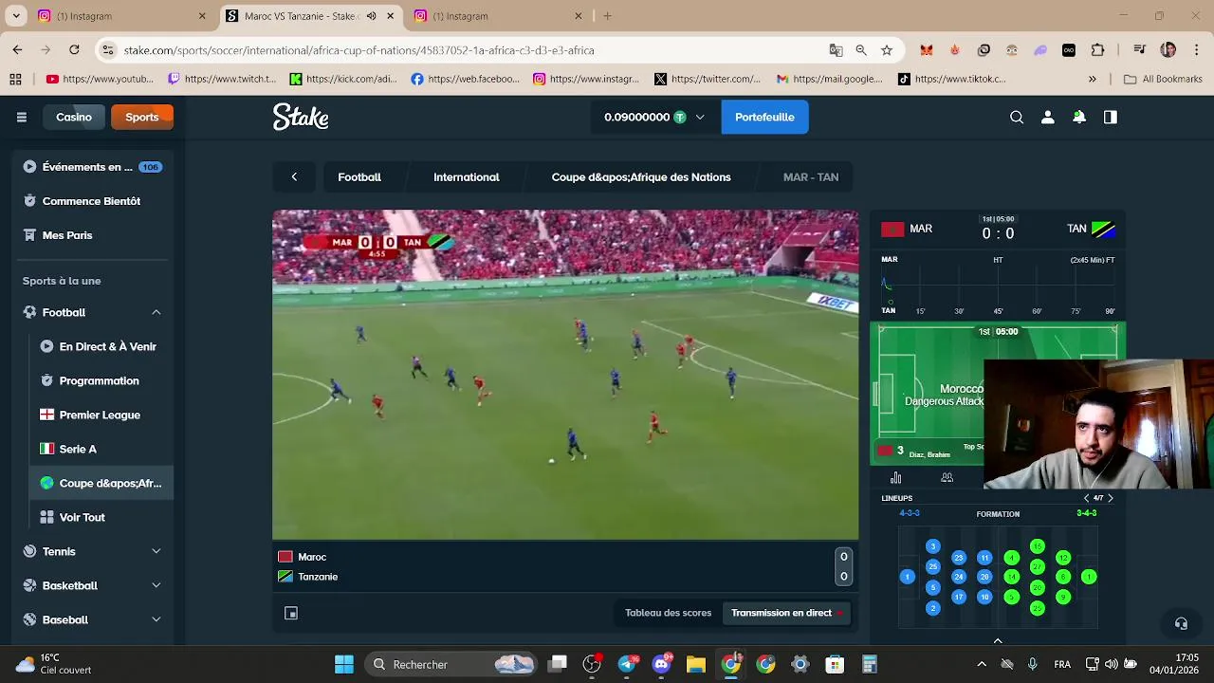The image size is (1214, 683).
Task: Go to Football breadcrumb
Action: [x=359, y=176]
